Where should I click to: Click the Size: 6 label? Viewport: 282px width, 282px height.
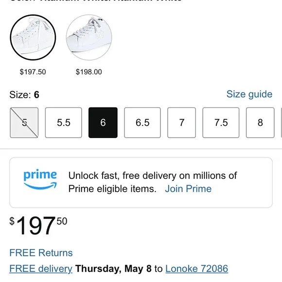click(24, 95)
